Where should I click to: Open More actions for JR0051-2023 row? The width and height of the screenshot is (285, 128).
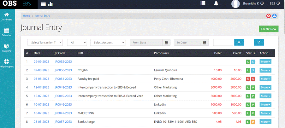(265, 79)
